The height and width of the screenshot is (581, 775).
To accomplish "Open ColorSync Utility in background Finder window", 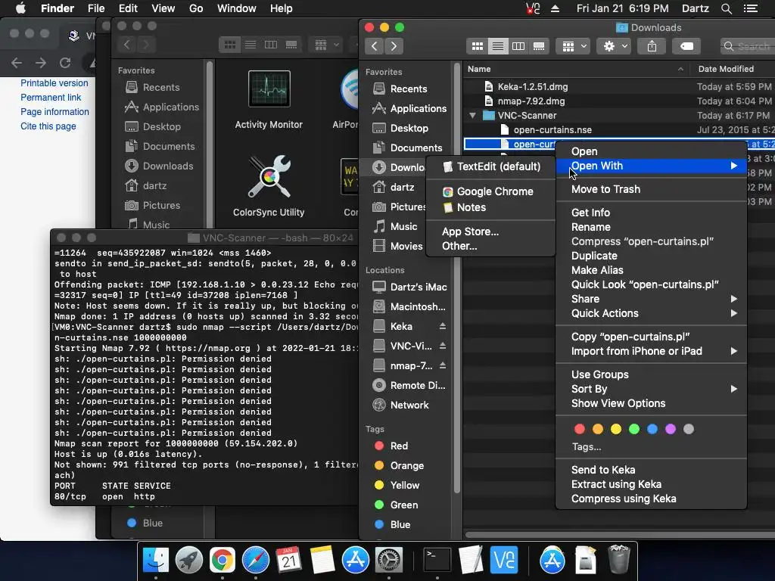I will [269, 186].
